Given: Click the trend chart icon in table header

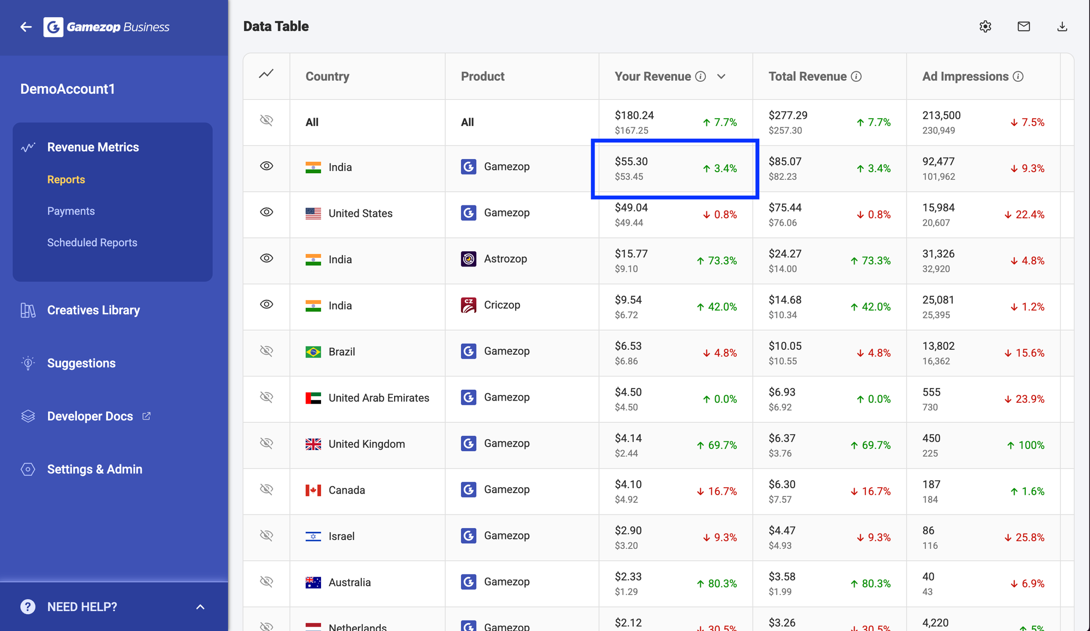Looking at the screenshot, I should click(x=266, y=74).
